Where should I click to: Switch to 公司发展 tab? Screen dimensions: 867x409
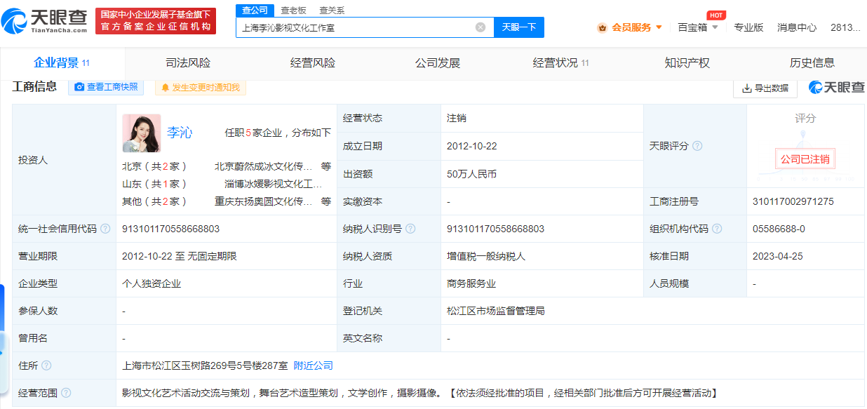click(x=438, y=63)
